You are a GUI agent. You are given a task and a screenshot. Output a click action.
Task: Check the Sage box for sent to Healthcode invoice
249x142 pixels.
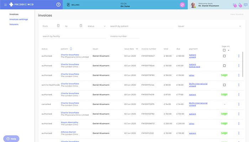pyautogui.click(x=224, y=85)
